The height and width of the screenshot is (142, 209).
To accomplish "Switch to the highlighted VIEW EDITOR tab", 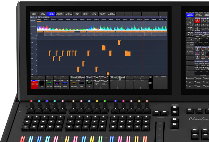I will point(51,14).
